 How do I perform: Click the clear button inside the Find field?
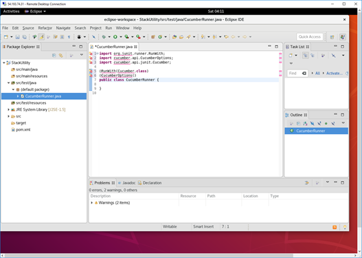pyautogui.click(x=304, y=74)
